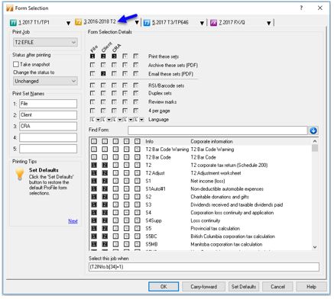Click the Cancel button

pyautogui.click(x=277, y=287)
